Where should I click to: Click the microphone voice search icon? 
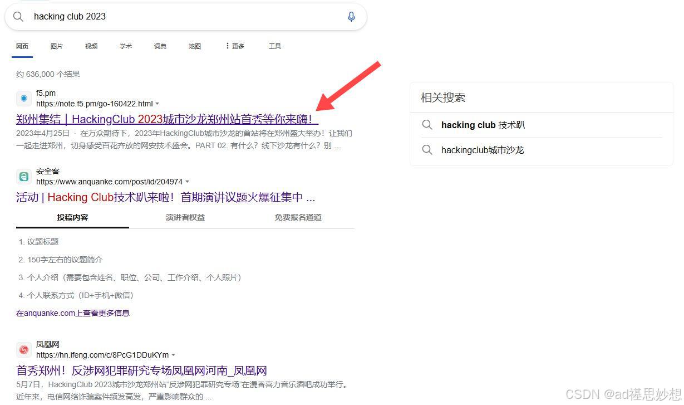point(352,16)
